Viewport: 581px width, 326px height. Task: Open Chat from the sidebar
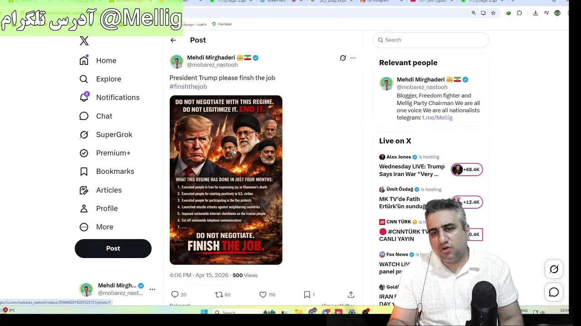click(x=96, y=116)
